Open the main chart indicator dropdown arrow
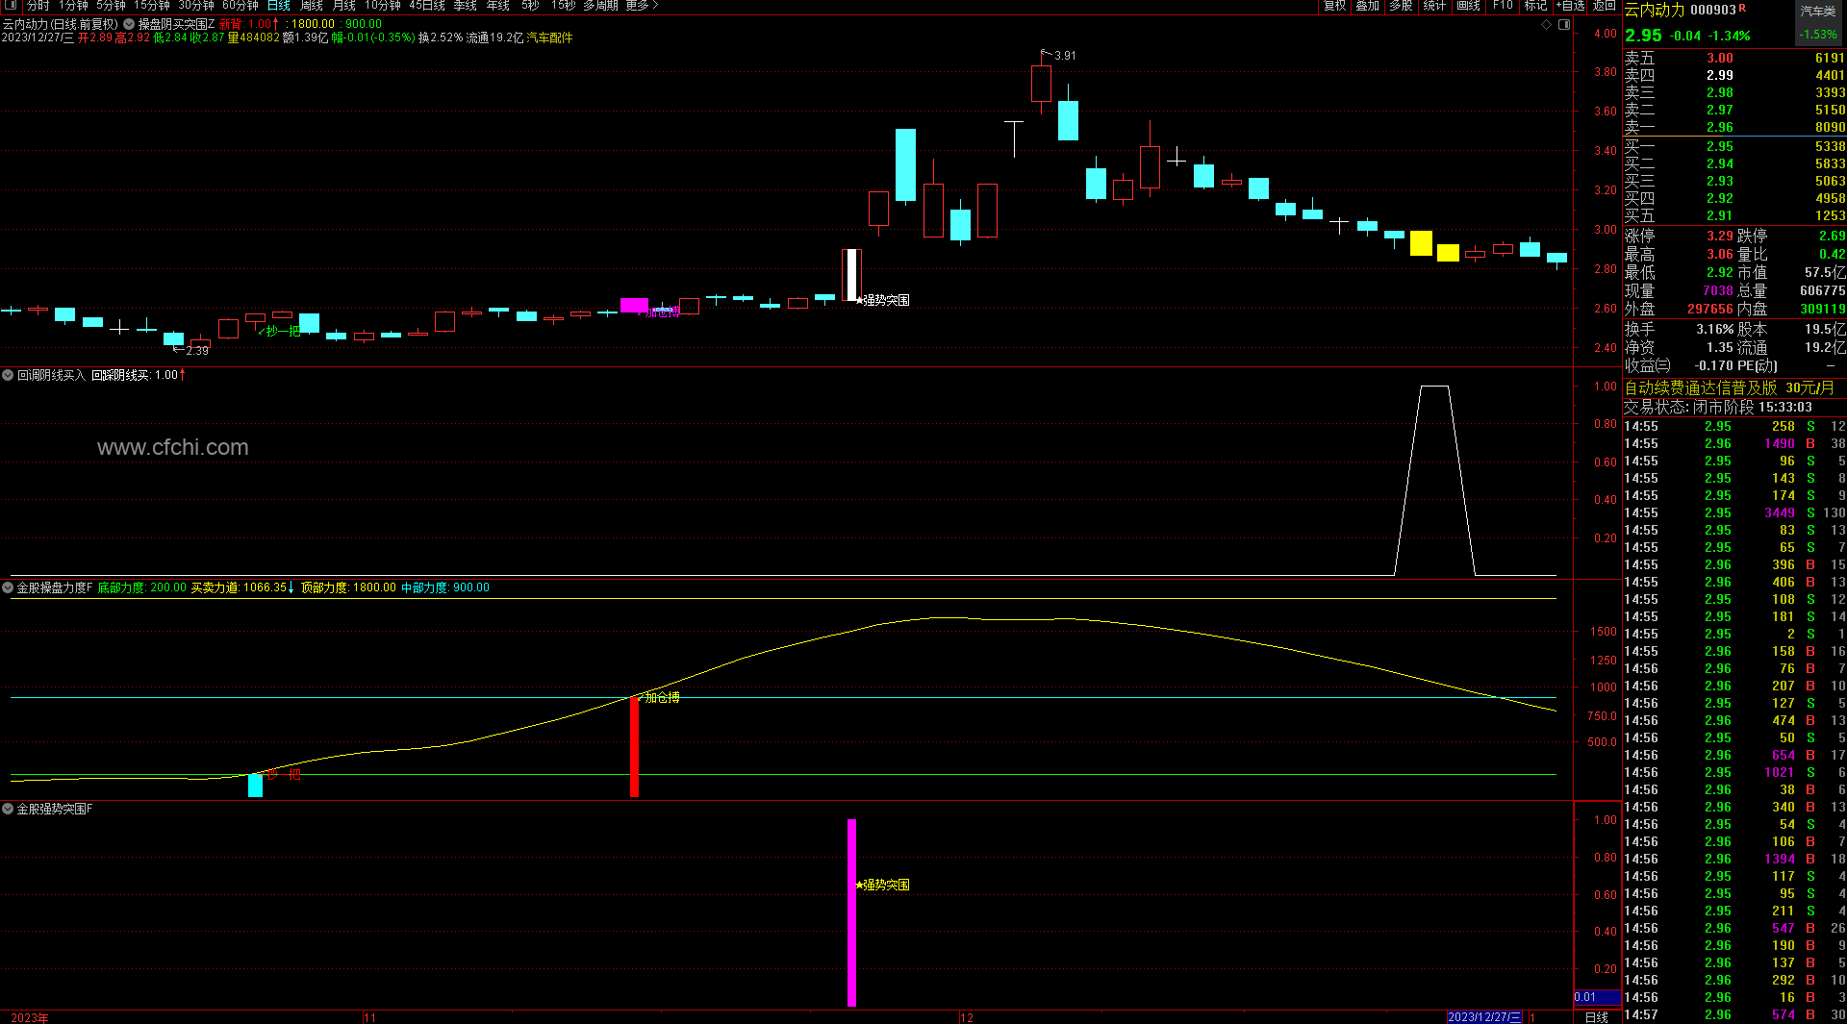The height and width of the screenshot is (1024, 1847). click(x=129, y=24)
